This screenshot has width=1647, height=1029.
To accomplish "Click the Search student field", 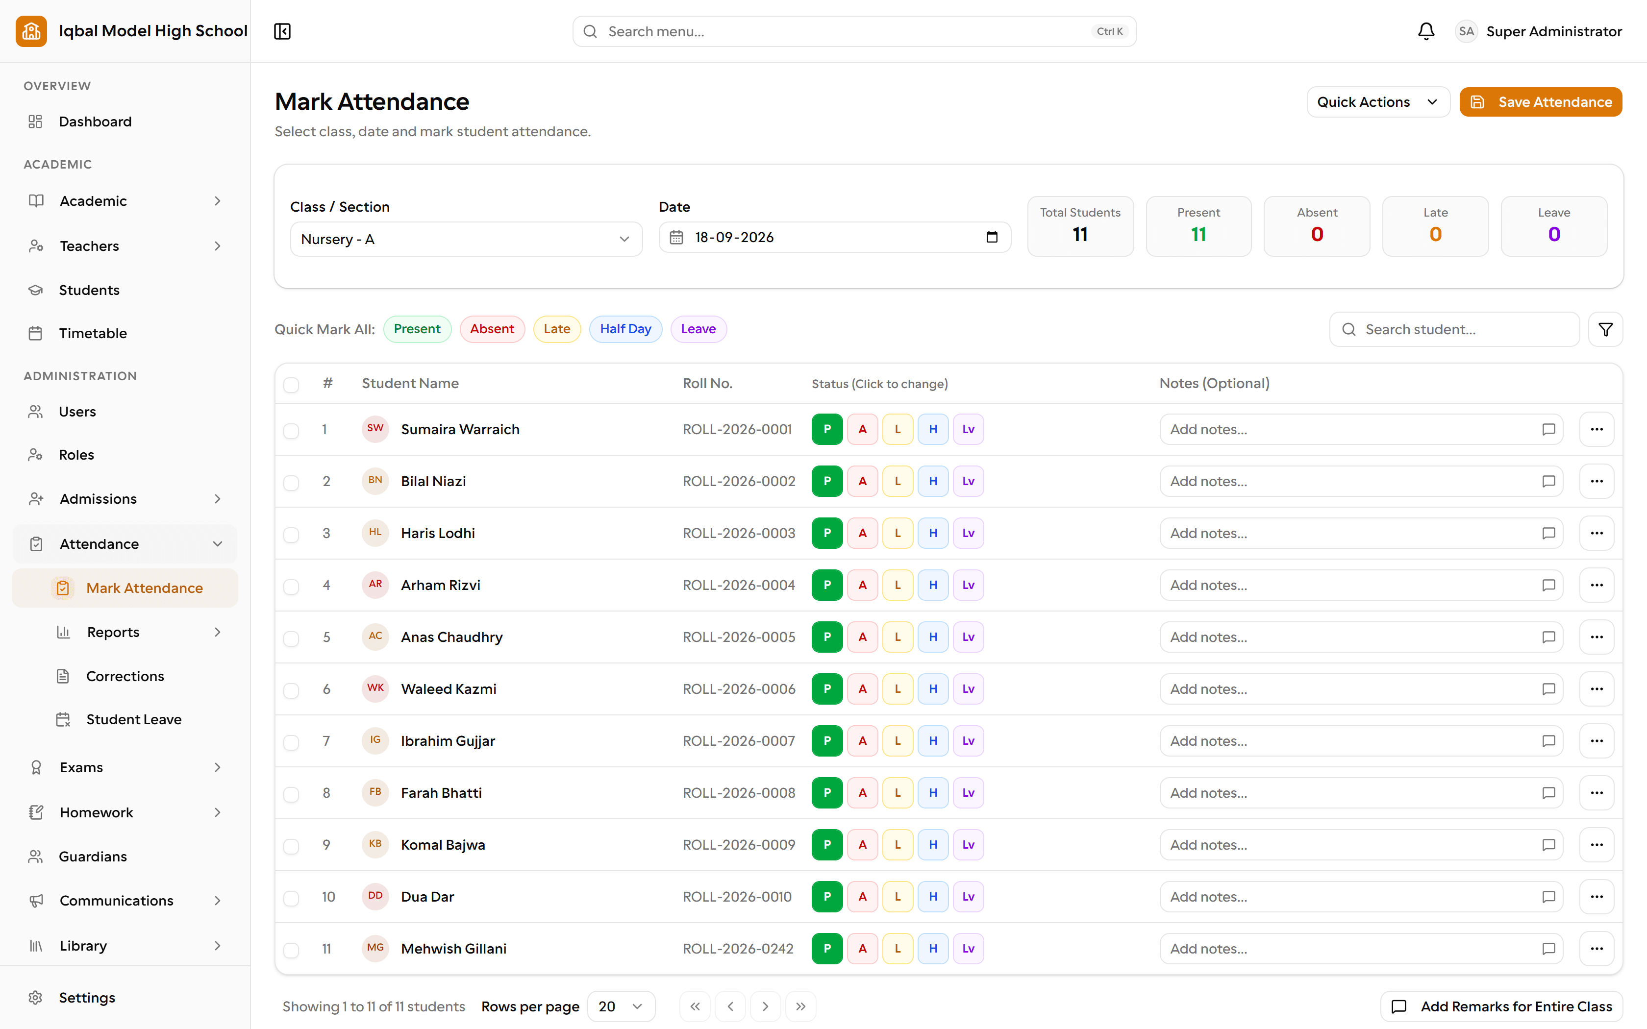I will click(x=1454, y=329).
